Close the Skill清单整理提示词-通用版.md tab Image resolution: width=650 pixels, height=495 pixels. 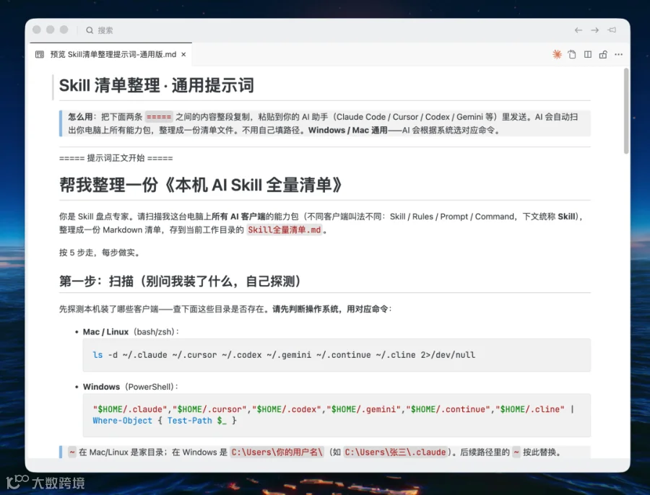coord(183,54)
